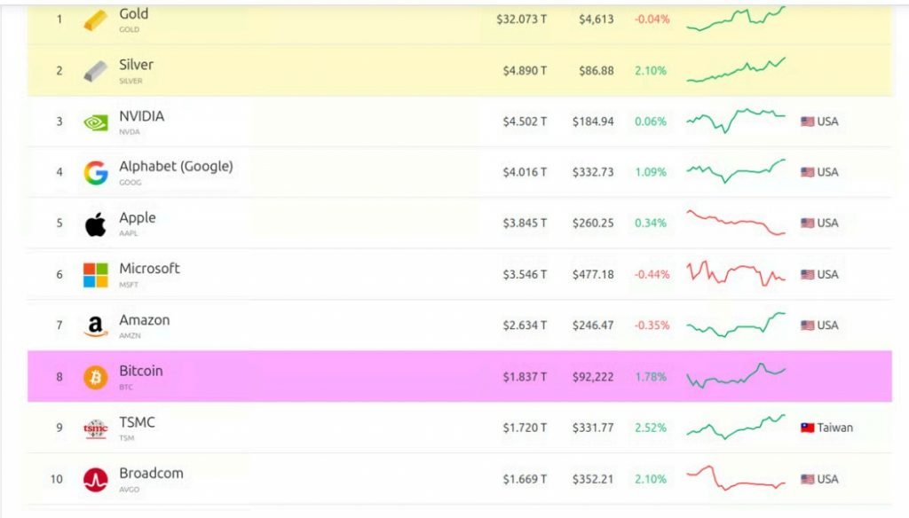Image resolution: width=909 pixels, height=518 pixels.
Task: Open the Alphabet (Google) link
Action: (176, 167)
